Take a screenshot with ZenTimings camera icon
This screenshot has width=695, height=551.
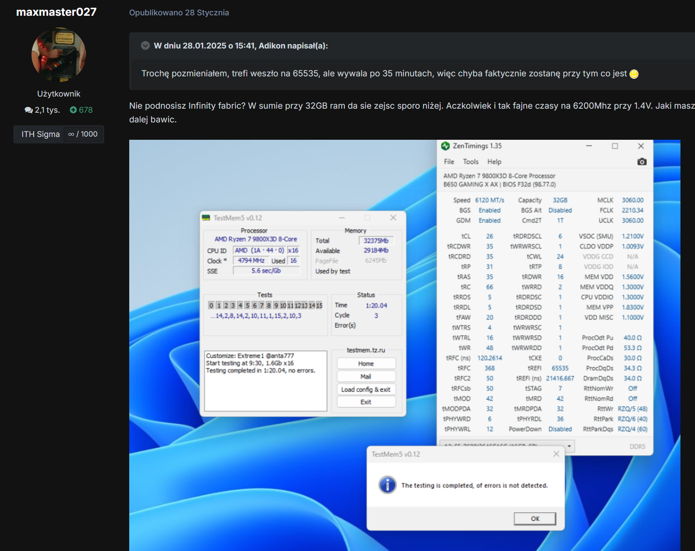(x=642, y=162)
